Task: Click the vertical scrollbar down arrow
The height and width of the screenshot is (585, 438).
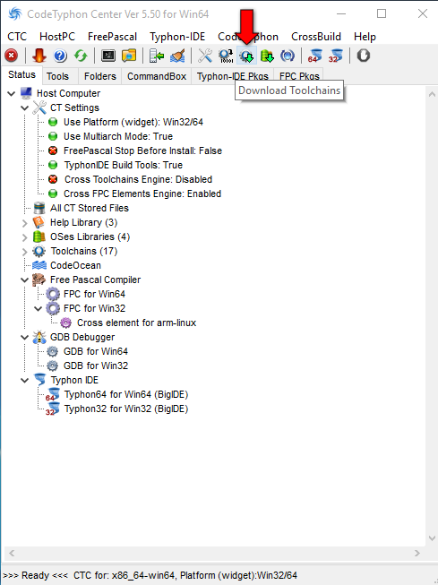Action: pyautogui.click(x=432, y=538)
